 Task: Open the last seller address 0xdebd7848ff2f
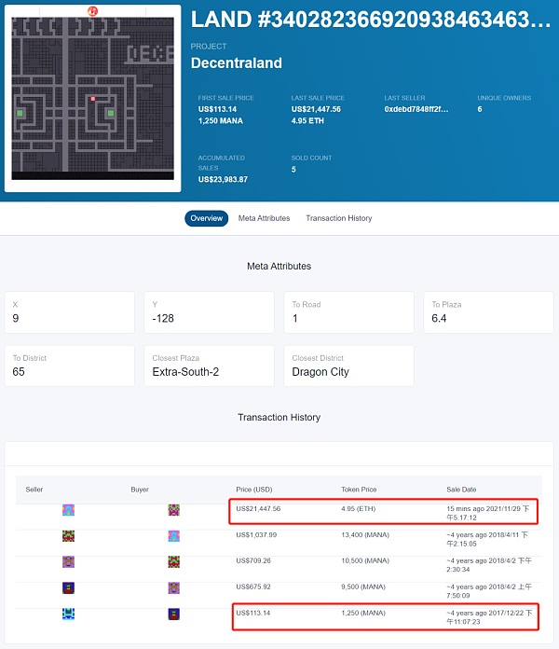point(416,109)
